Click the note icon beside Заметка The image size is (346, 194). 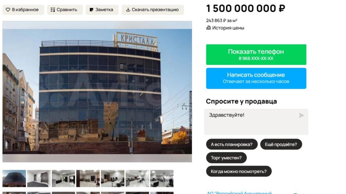click(91, 10)
